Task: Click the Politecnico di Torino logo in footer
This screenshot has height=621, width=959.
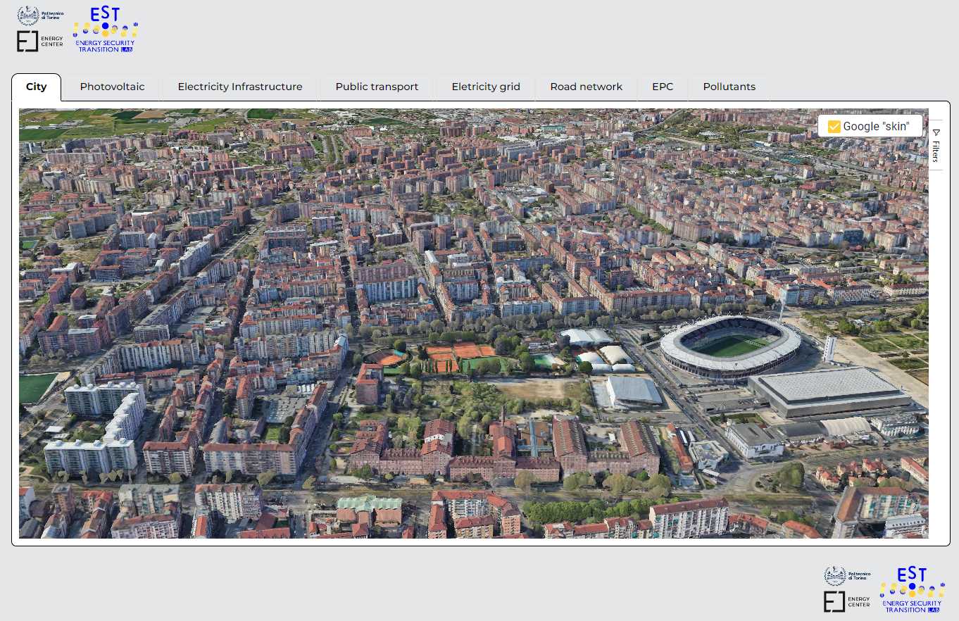Action: 848,577
